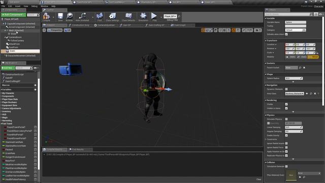This screenshot has height=183, width=325.
Task: Click the Hide Unrelated icon
Action: [82, 17]
